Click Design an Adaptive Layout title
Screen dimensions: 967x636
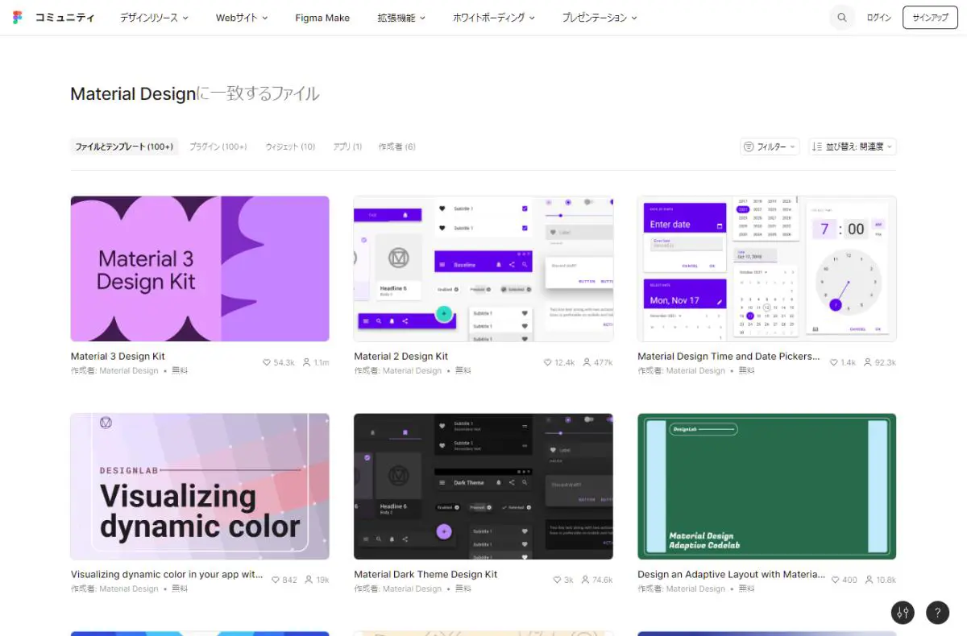click(731, 575)
